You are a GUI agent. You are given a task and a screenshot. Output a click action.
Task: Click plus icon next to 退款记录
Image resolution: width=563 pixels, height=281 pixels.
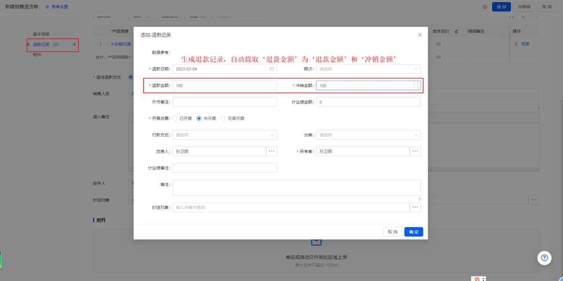pyautogui.click(x=74, y=44)
